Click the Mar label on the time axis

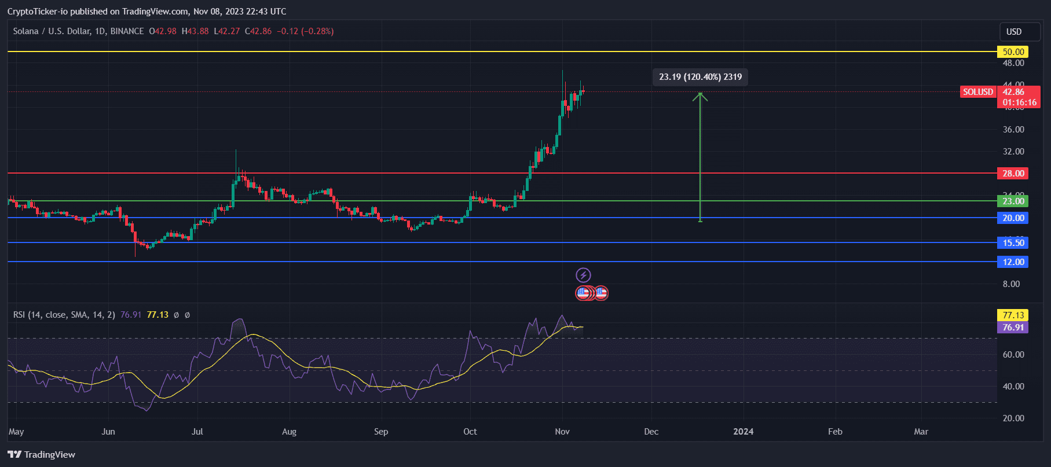coord(921,432)
